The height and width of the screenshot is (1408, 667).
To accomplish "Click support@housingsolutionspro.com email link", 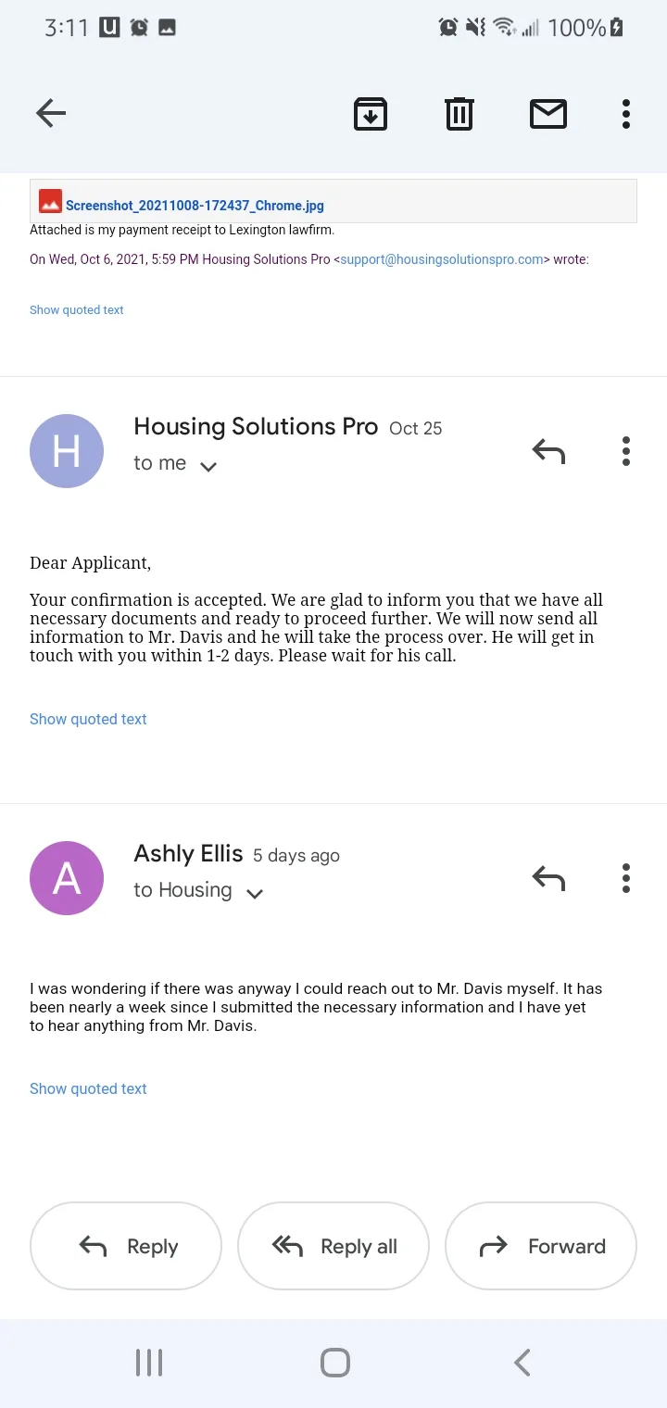I will (x=442, y=259).
